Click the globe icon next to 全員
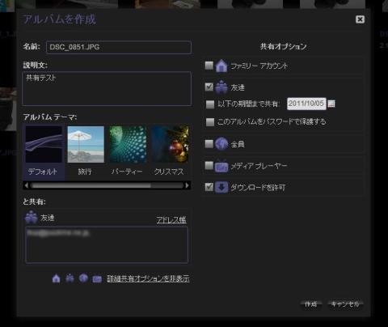This screenshot has width=388, height=327. [x=221, y=144]
